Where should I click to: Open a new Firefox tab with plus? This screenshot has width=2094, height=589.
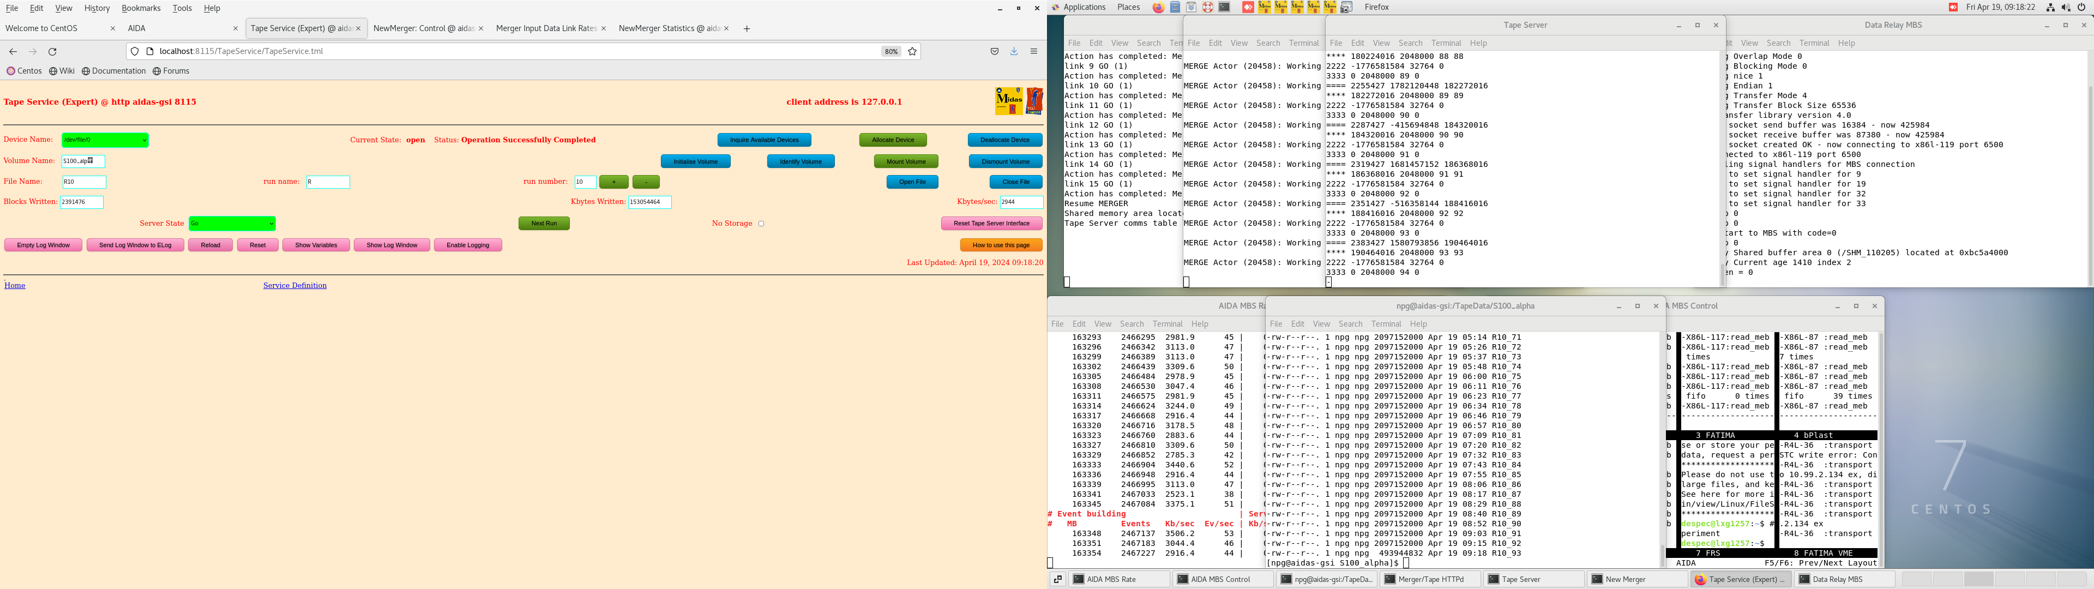746,28
